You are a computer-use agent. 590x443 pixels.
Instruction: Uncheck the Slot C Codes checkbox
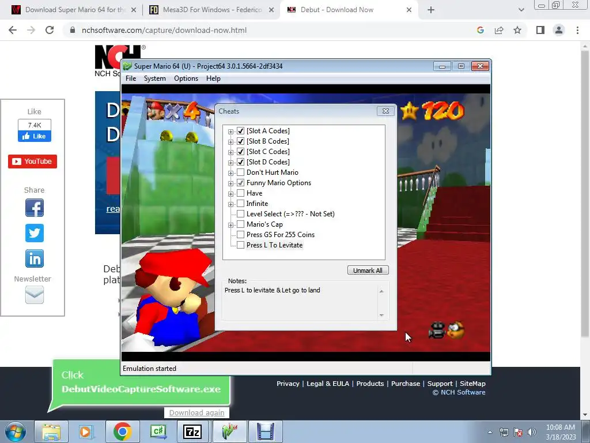(240, 152)
